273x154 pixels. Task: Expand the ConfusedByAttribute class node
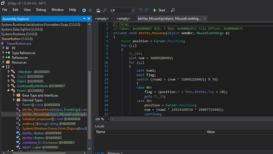[8, 86]
